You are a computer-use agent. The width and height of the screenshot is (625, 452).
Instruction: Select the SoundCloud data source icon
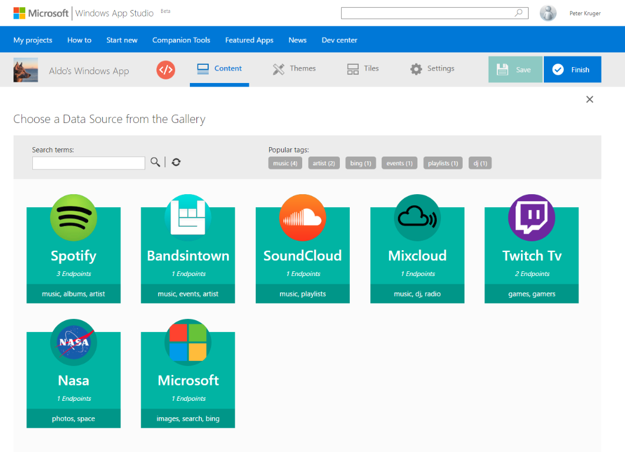click(302, 218)
